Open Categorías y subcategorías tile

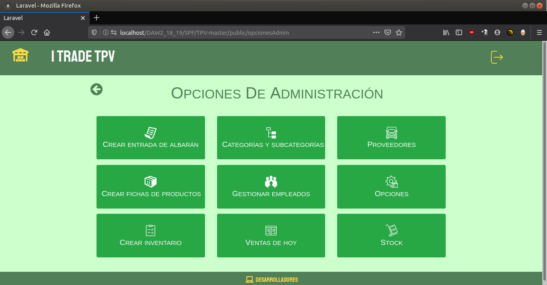(271, 138)
